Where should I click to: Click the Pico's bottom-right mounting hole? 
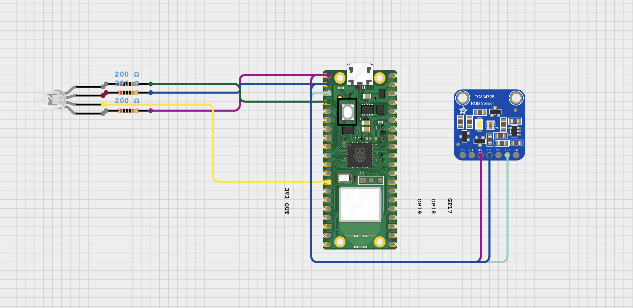(380, 242)
